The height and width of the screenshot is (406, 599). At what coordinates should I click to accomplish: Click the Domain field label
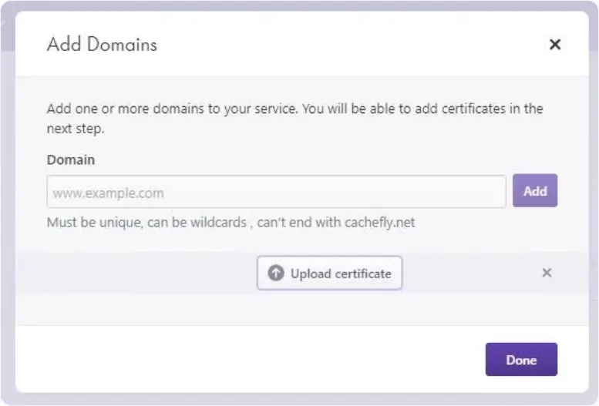[71, 160]
